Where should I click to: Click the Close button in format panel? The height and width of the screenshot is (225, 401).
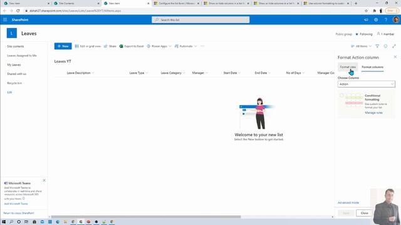coord(364,213)
